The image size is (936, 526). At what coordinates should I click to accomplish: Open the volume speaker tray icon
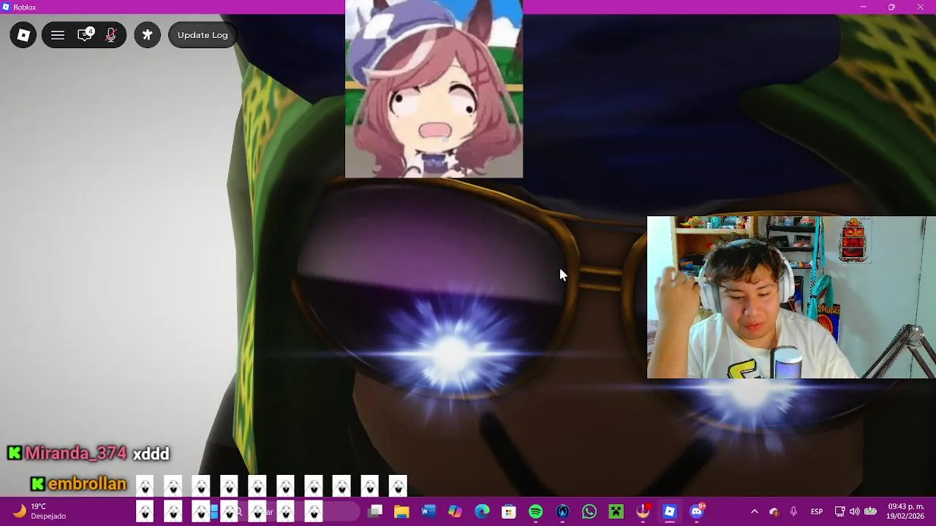click(854, 511)
